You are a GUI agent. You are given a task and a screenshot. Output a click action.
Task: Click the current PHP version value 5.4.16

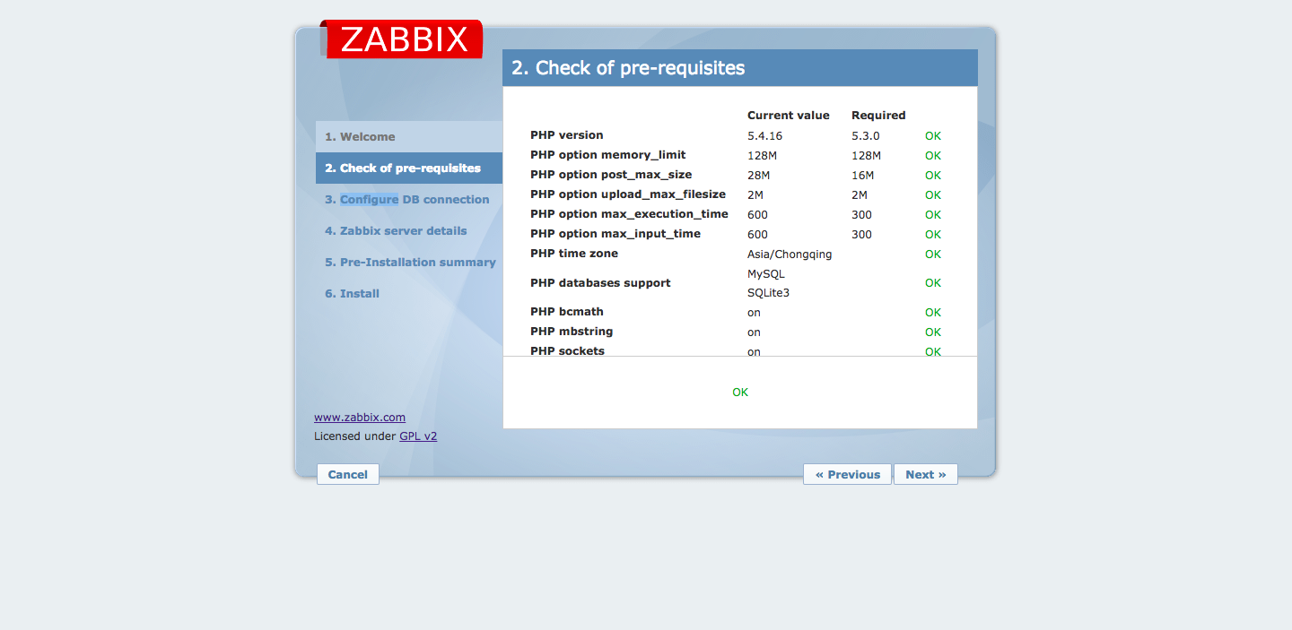coord(764,136)
